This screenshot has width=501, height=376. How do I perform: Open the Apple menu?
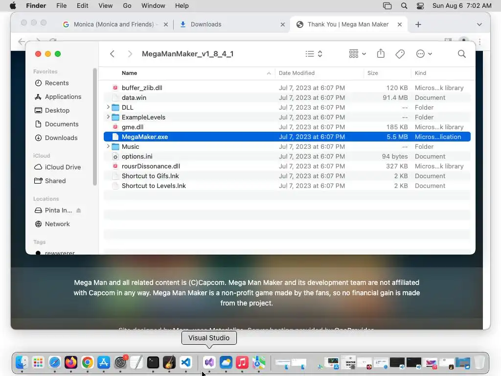pos(13,6)
